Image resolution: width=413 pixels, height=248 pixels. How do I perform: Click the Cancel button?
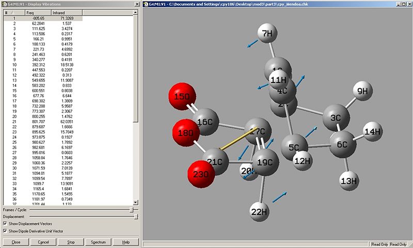click(x=43, y=242)
